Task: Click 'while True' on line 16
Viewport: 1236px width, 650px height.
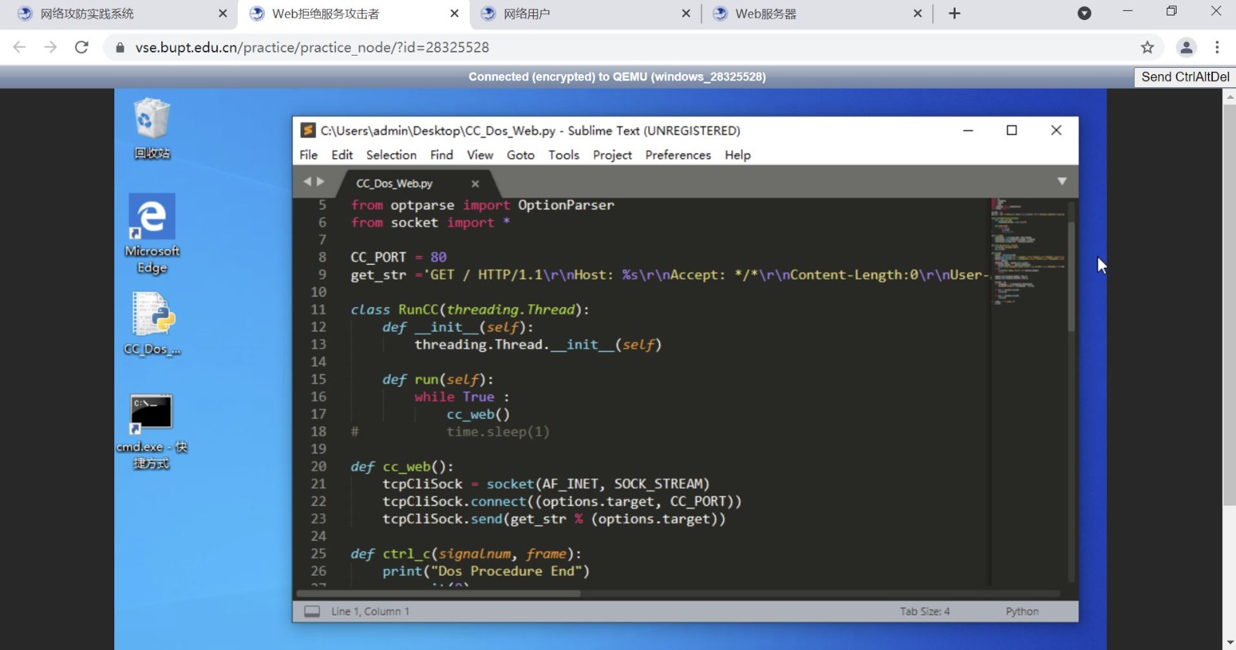Action: [454, 397]
